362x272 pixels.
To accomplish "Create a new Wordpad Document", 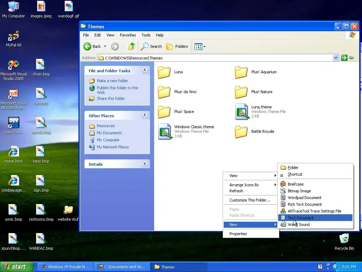I will pyautogui.click(x=315, y=198).
